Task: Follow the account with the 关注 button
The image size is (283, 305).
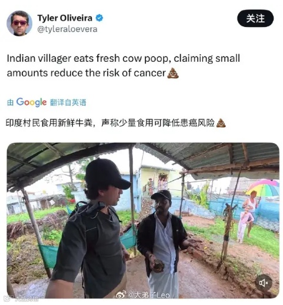Action: pos(255,18)
